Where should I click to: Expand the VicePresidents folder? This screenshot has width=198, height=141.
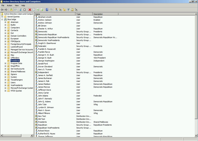[5, 85]
